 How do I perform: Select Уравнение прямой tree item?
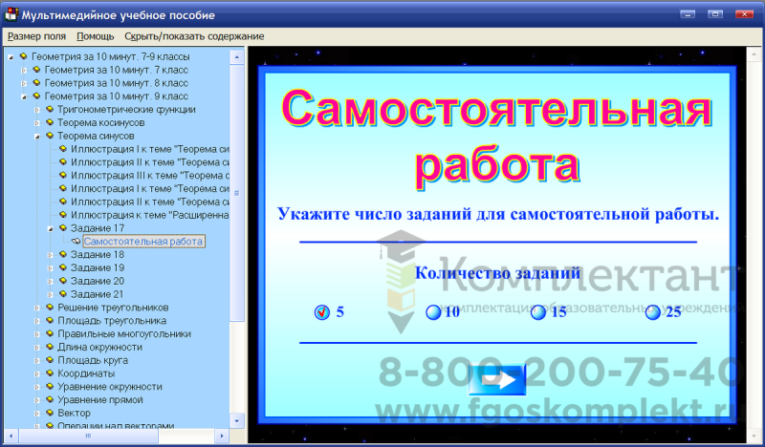tap(100, 399)
